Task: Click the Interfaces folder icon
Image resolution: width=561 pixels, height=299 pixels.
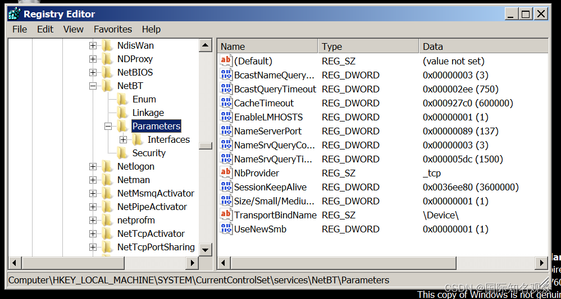Action: [138, 139]
